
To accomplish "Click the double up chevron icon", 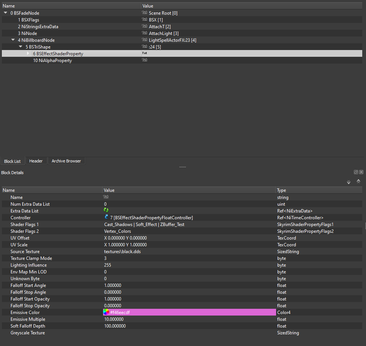I will click(x=358, y=181).
